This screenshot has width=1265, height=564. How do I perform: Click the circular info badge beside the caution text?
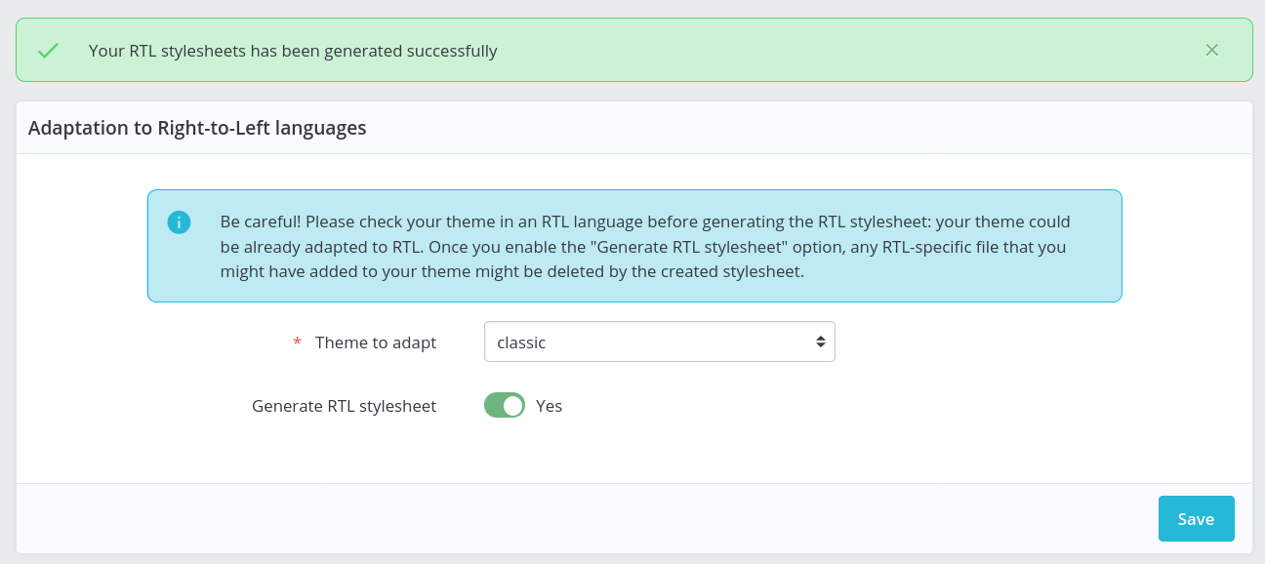179,222
